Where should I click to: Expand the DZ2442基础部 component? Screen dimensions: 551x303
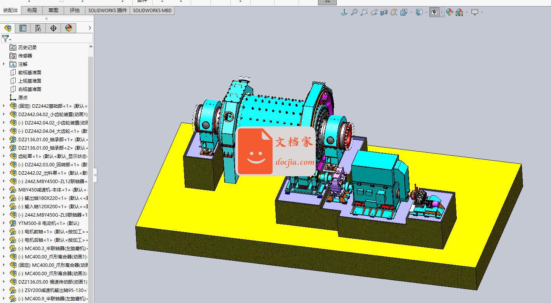(x=4, y=106)
